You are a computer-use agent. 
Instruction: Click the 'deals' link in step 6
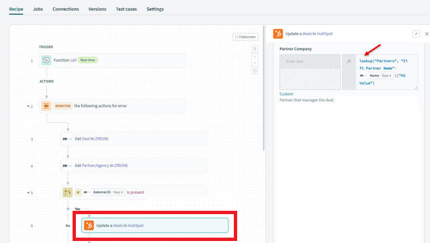click(118, 226)
